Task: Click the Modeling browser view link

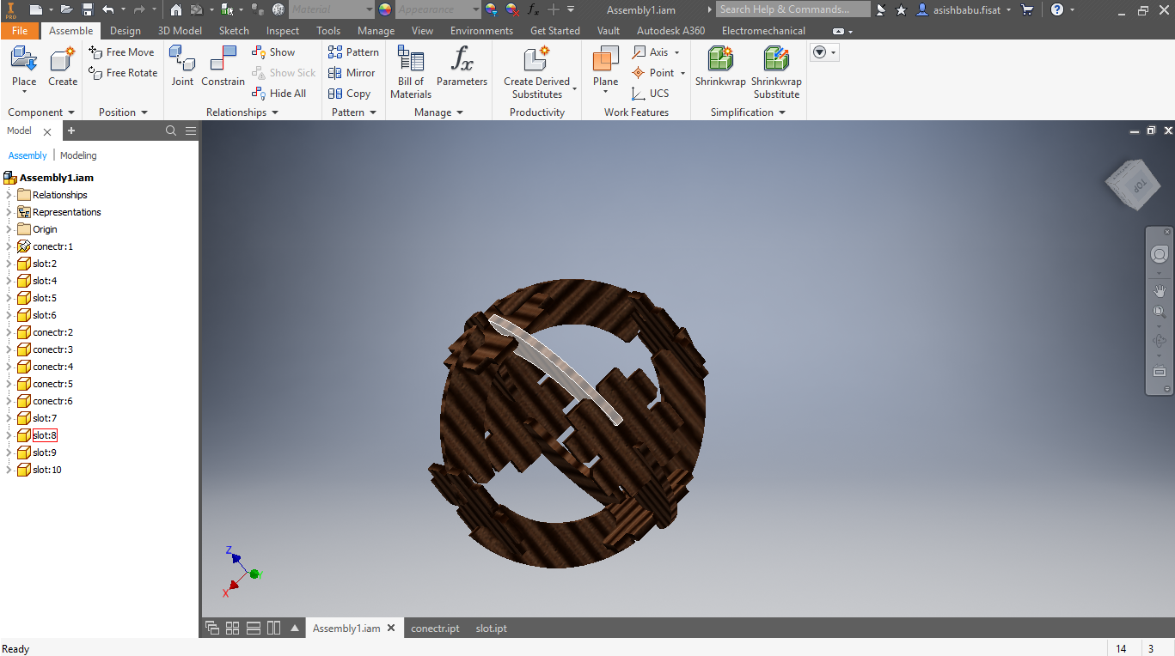Action: point(78,155)
